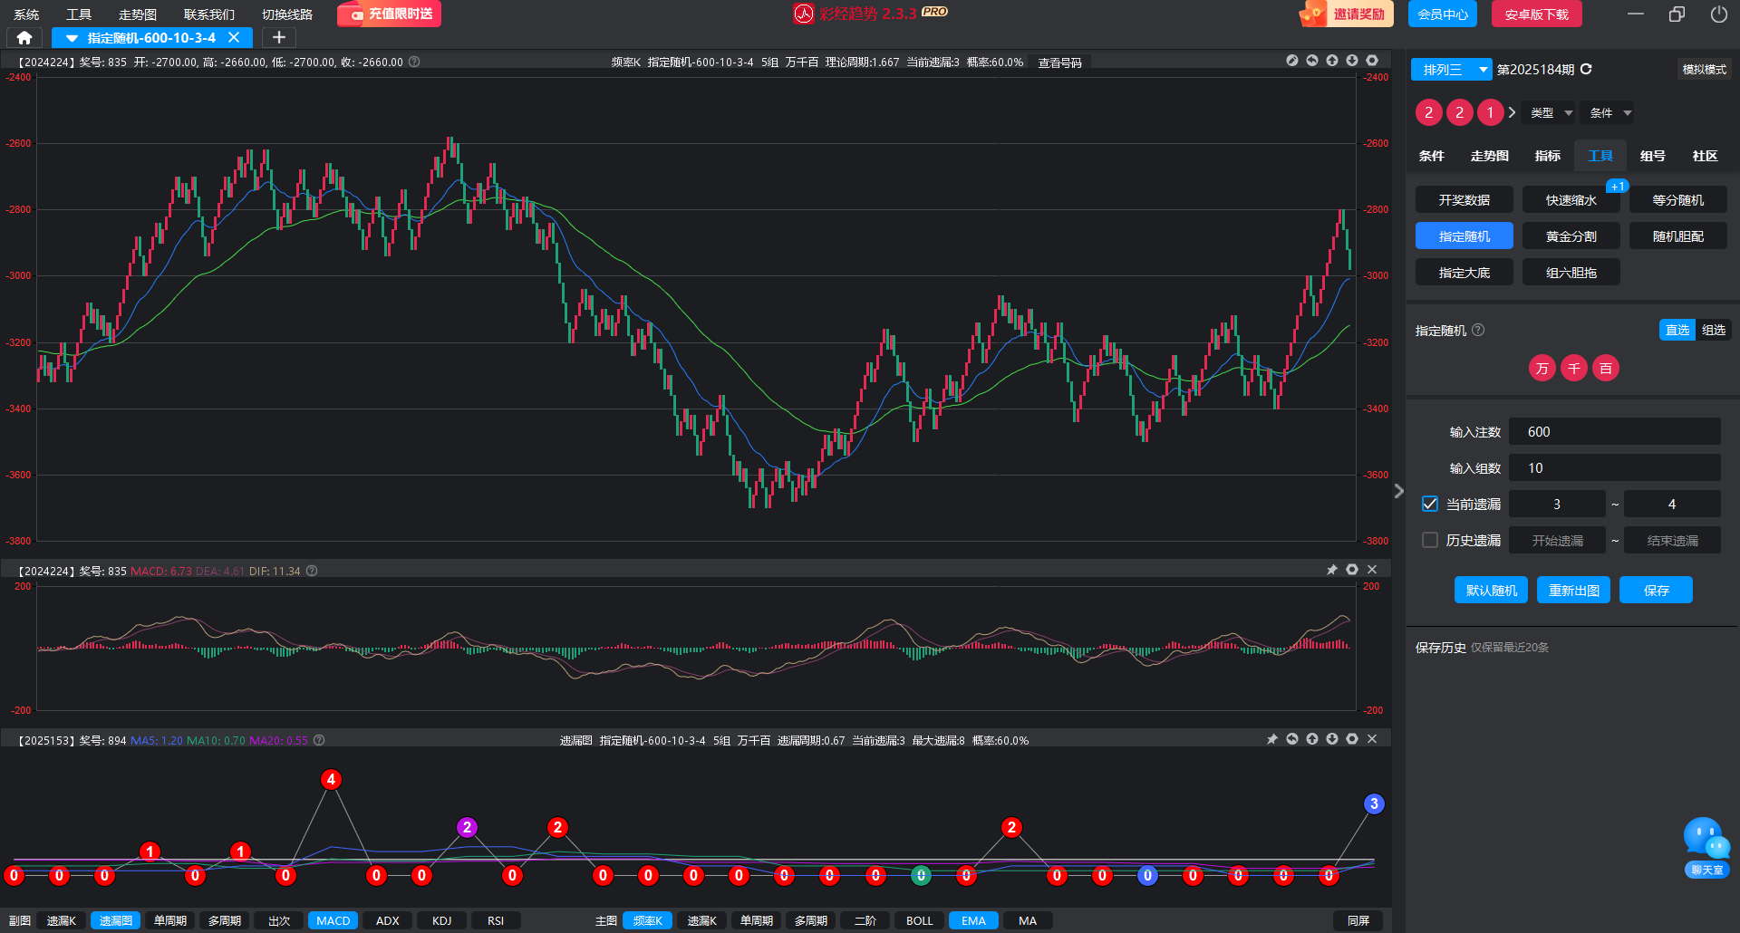Open the 聊天室 chat icon

(1707, 848)
